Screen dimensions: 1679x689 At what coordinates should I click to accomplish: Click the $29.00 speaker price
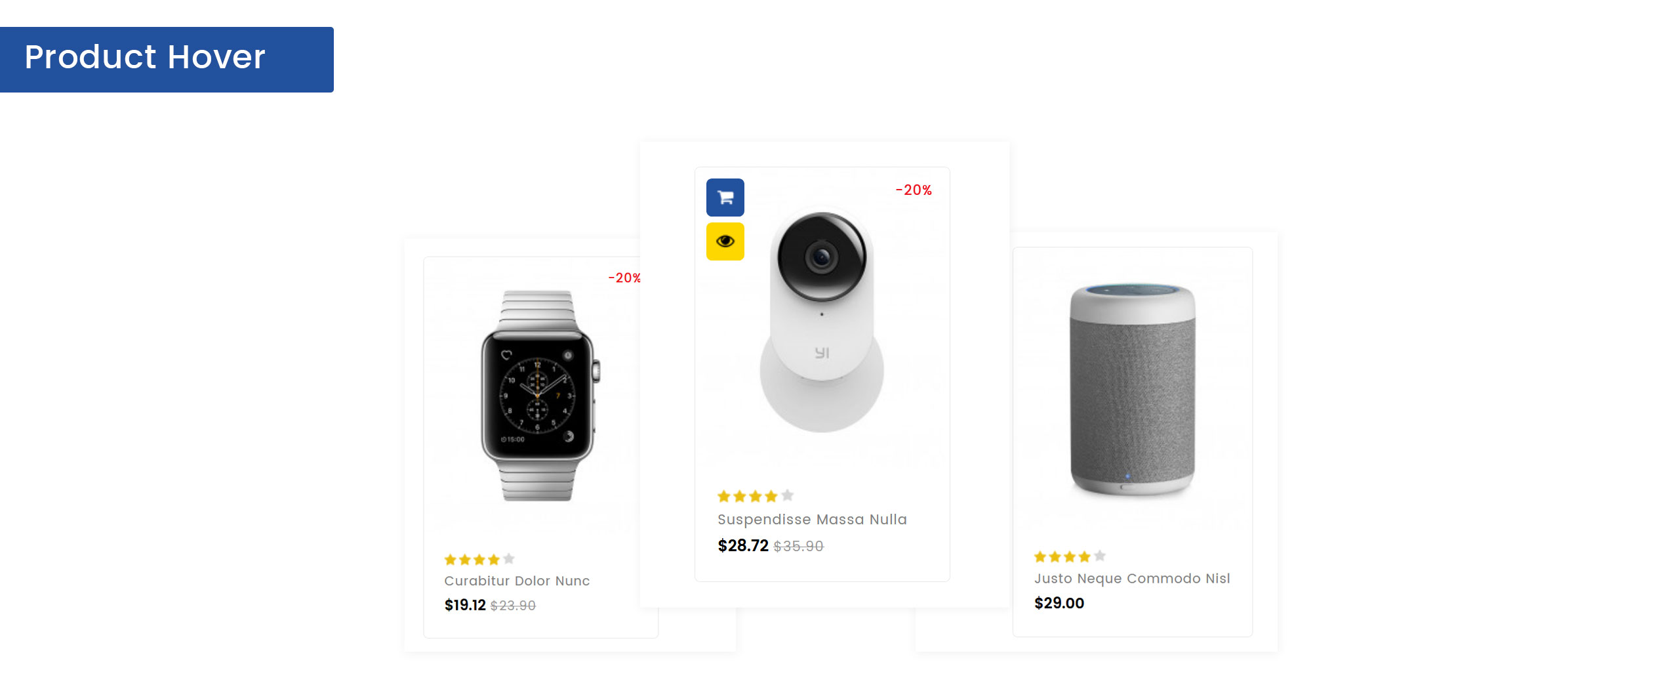(x=1059, y=603)
